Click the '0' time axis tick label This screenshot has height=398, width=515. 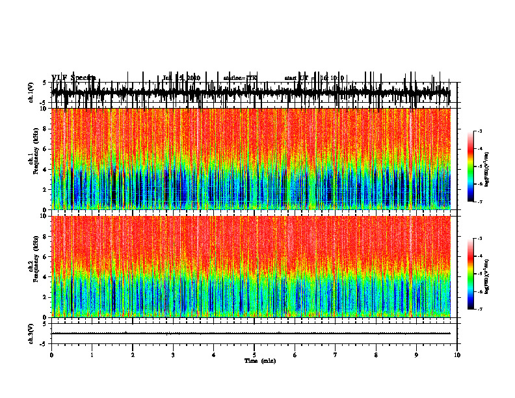[51, 355]
